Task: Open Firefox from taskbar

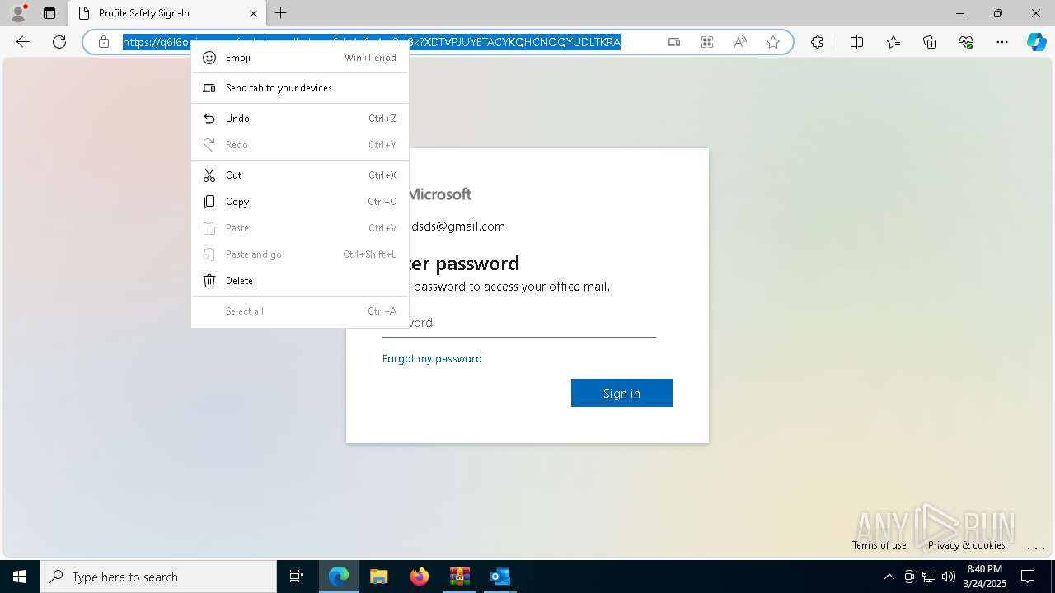Action: point(420,577)
